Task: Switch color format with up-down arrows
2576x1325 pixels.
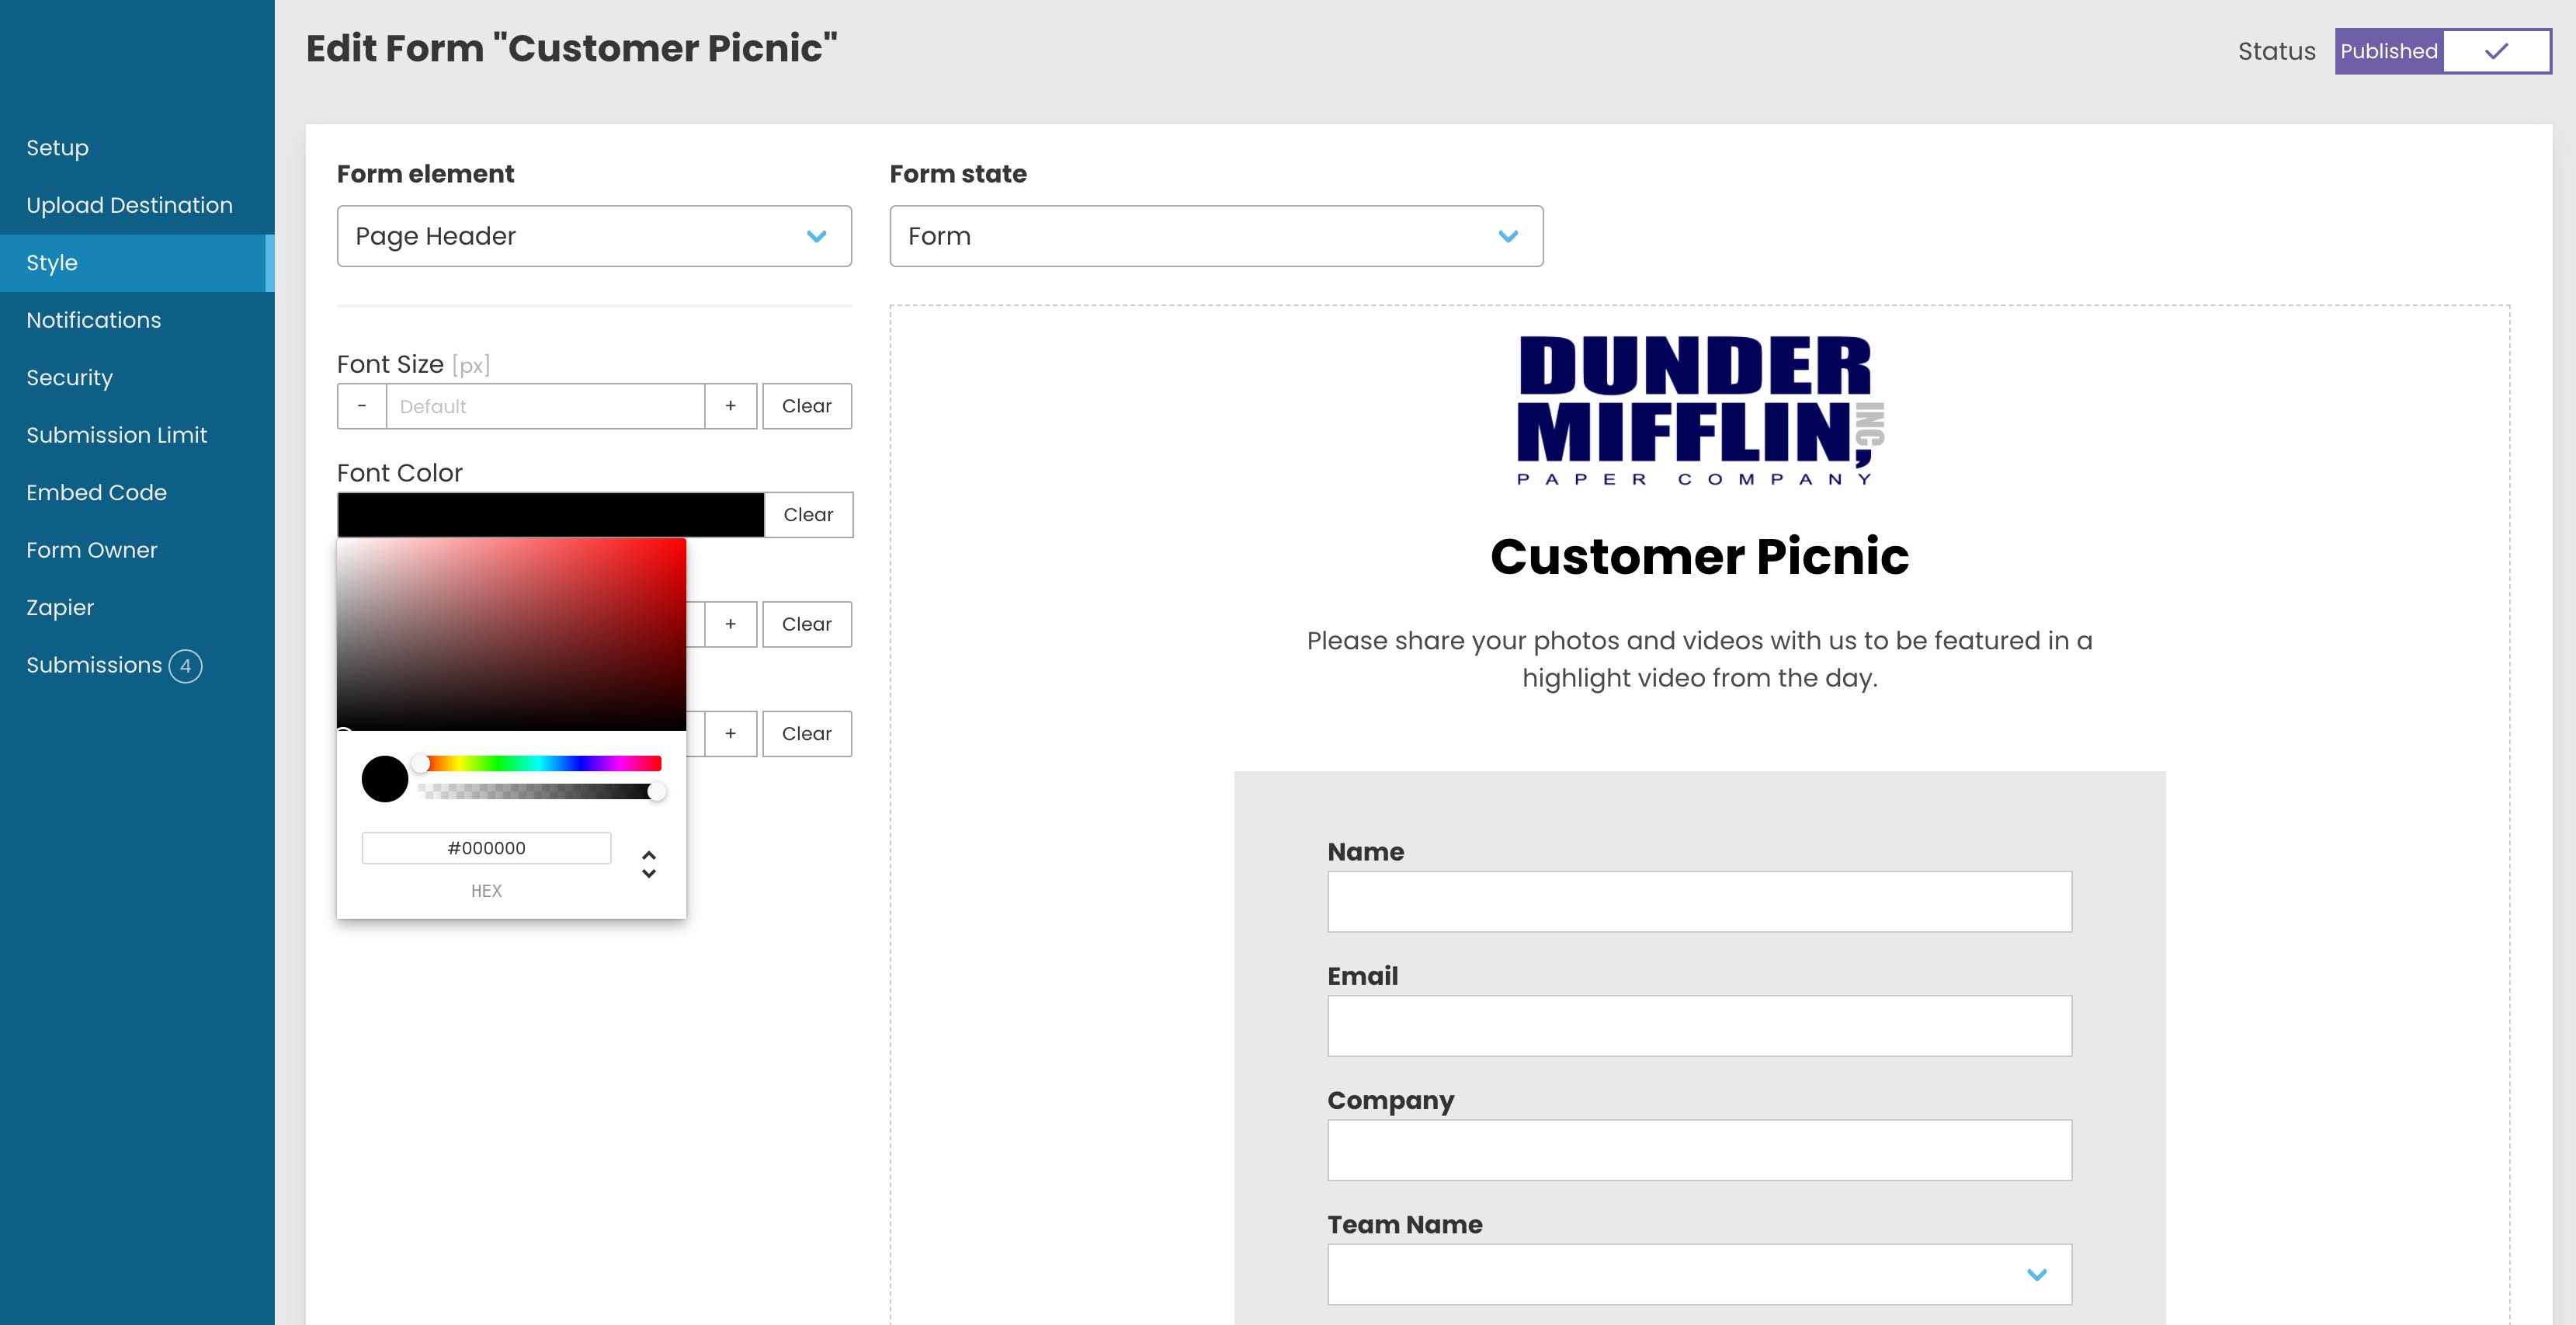Action: (x=649, y=864)
